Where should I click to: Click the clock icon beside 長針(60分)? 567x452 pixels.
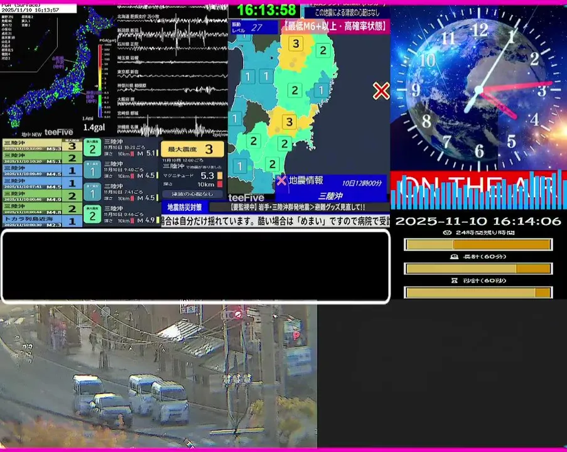point(454,256)
